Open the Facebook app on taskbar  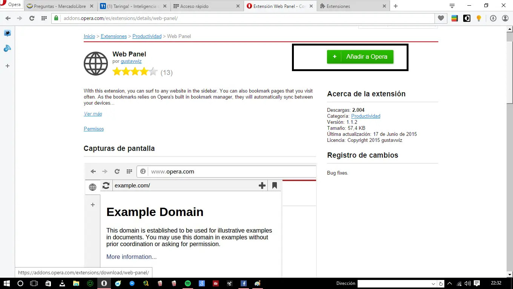coord(244,283)
